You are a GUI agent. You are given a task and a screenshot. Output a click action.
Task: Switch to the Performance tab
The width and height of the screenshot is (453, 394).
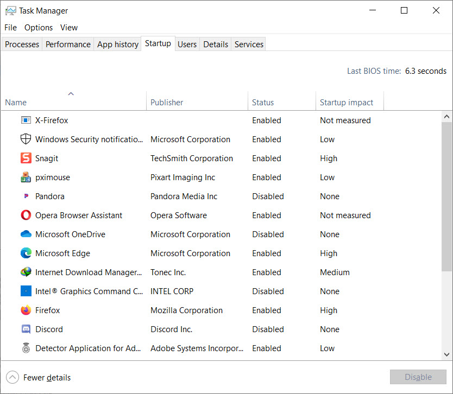pyautogui.click(x=68, y=44)
